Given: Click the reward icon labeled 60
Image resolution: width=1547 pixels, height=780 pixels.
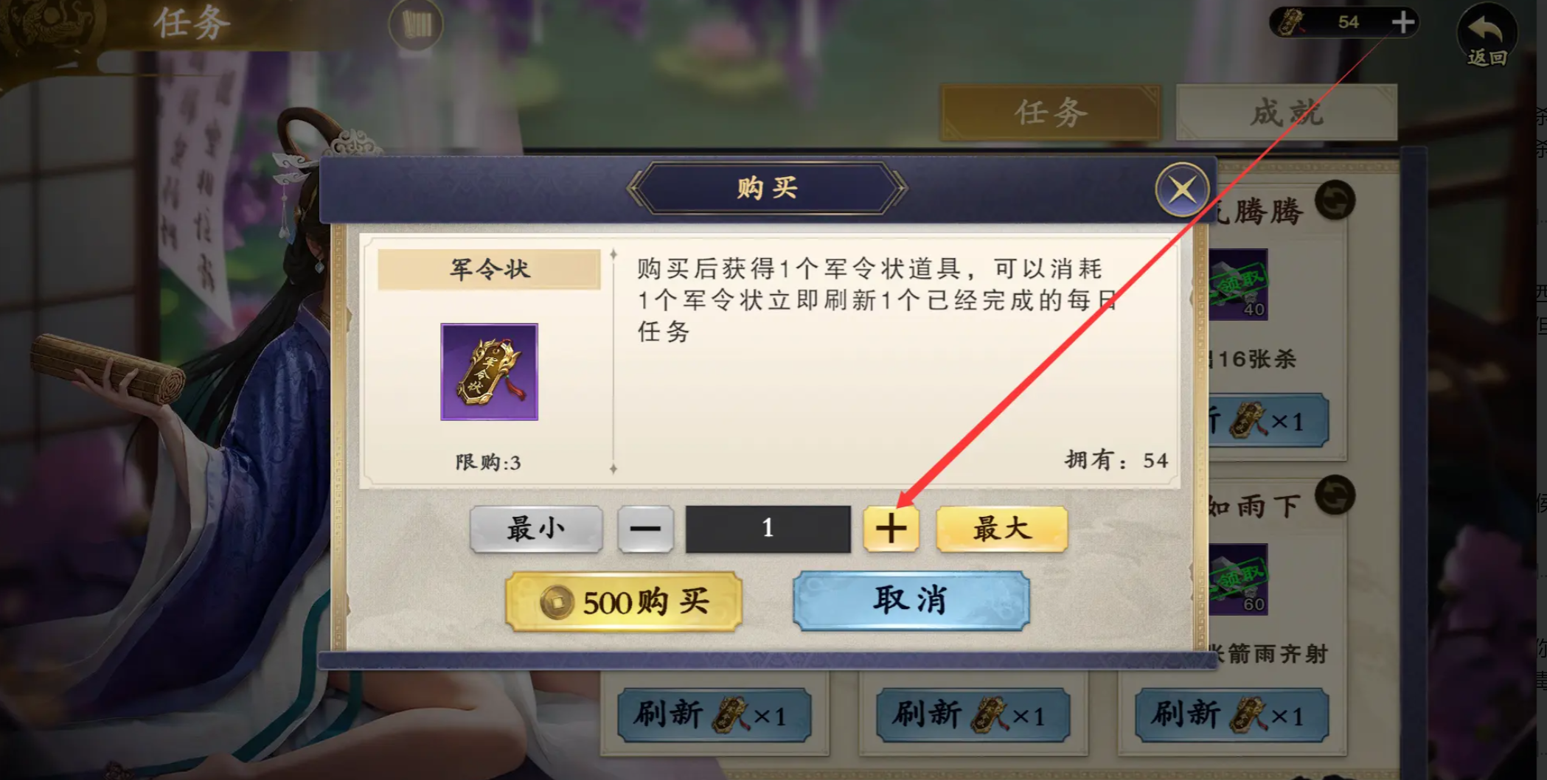Looking at the screenshot, I should tap(1238, 579).
